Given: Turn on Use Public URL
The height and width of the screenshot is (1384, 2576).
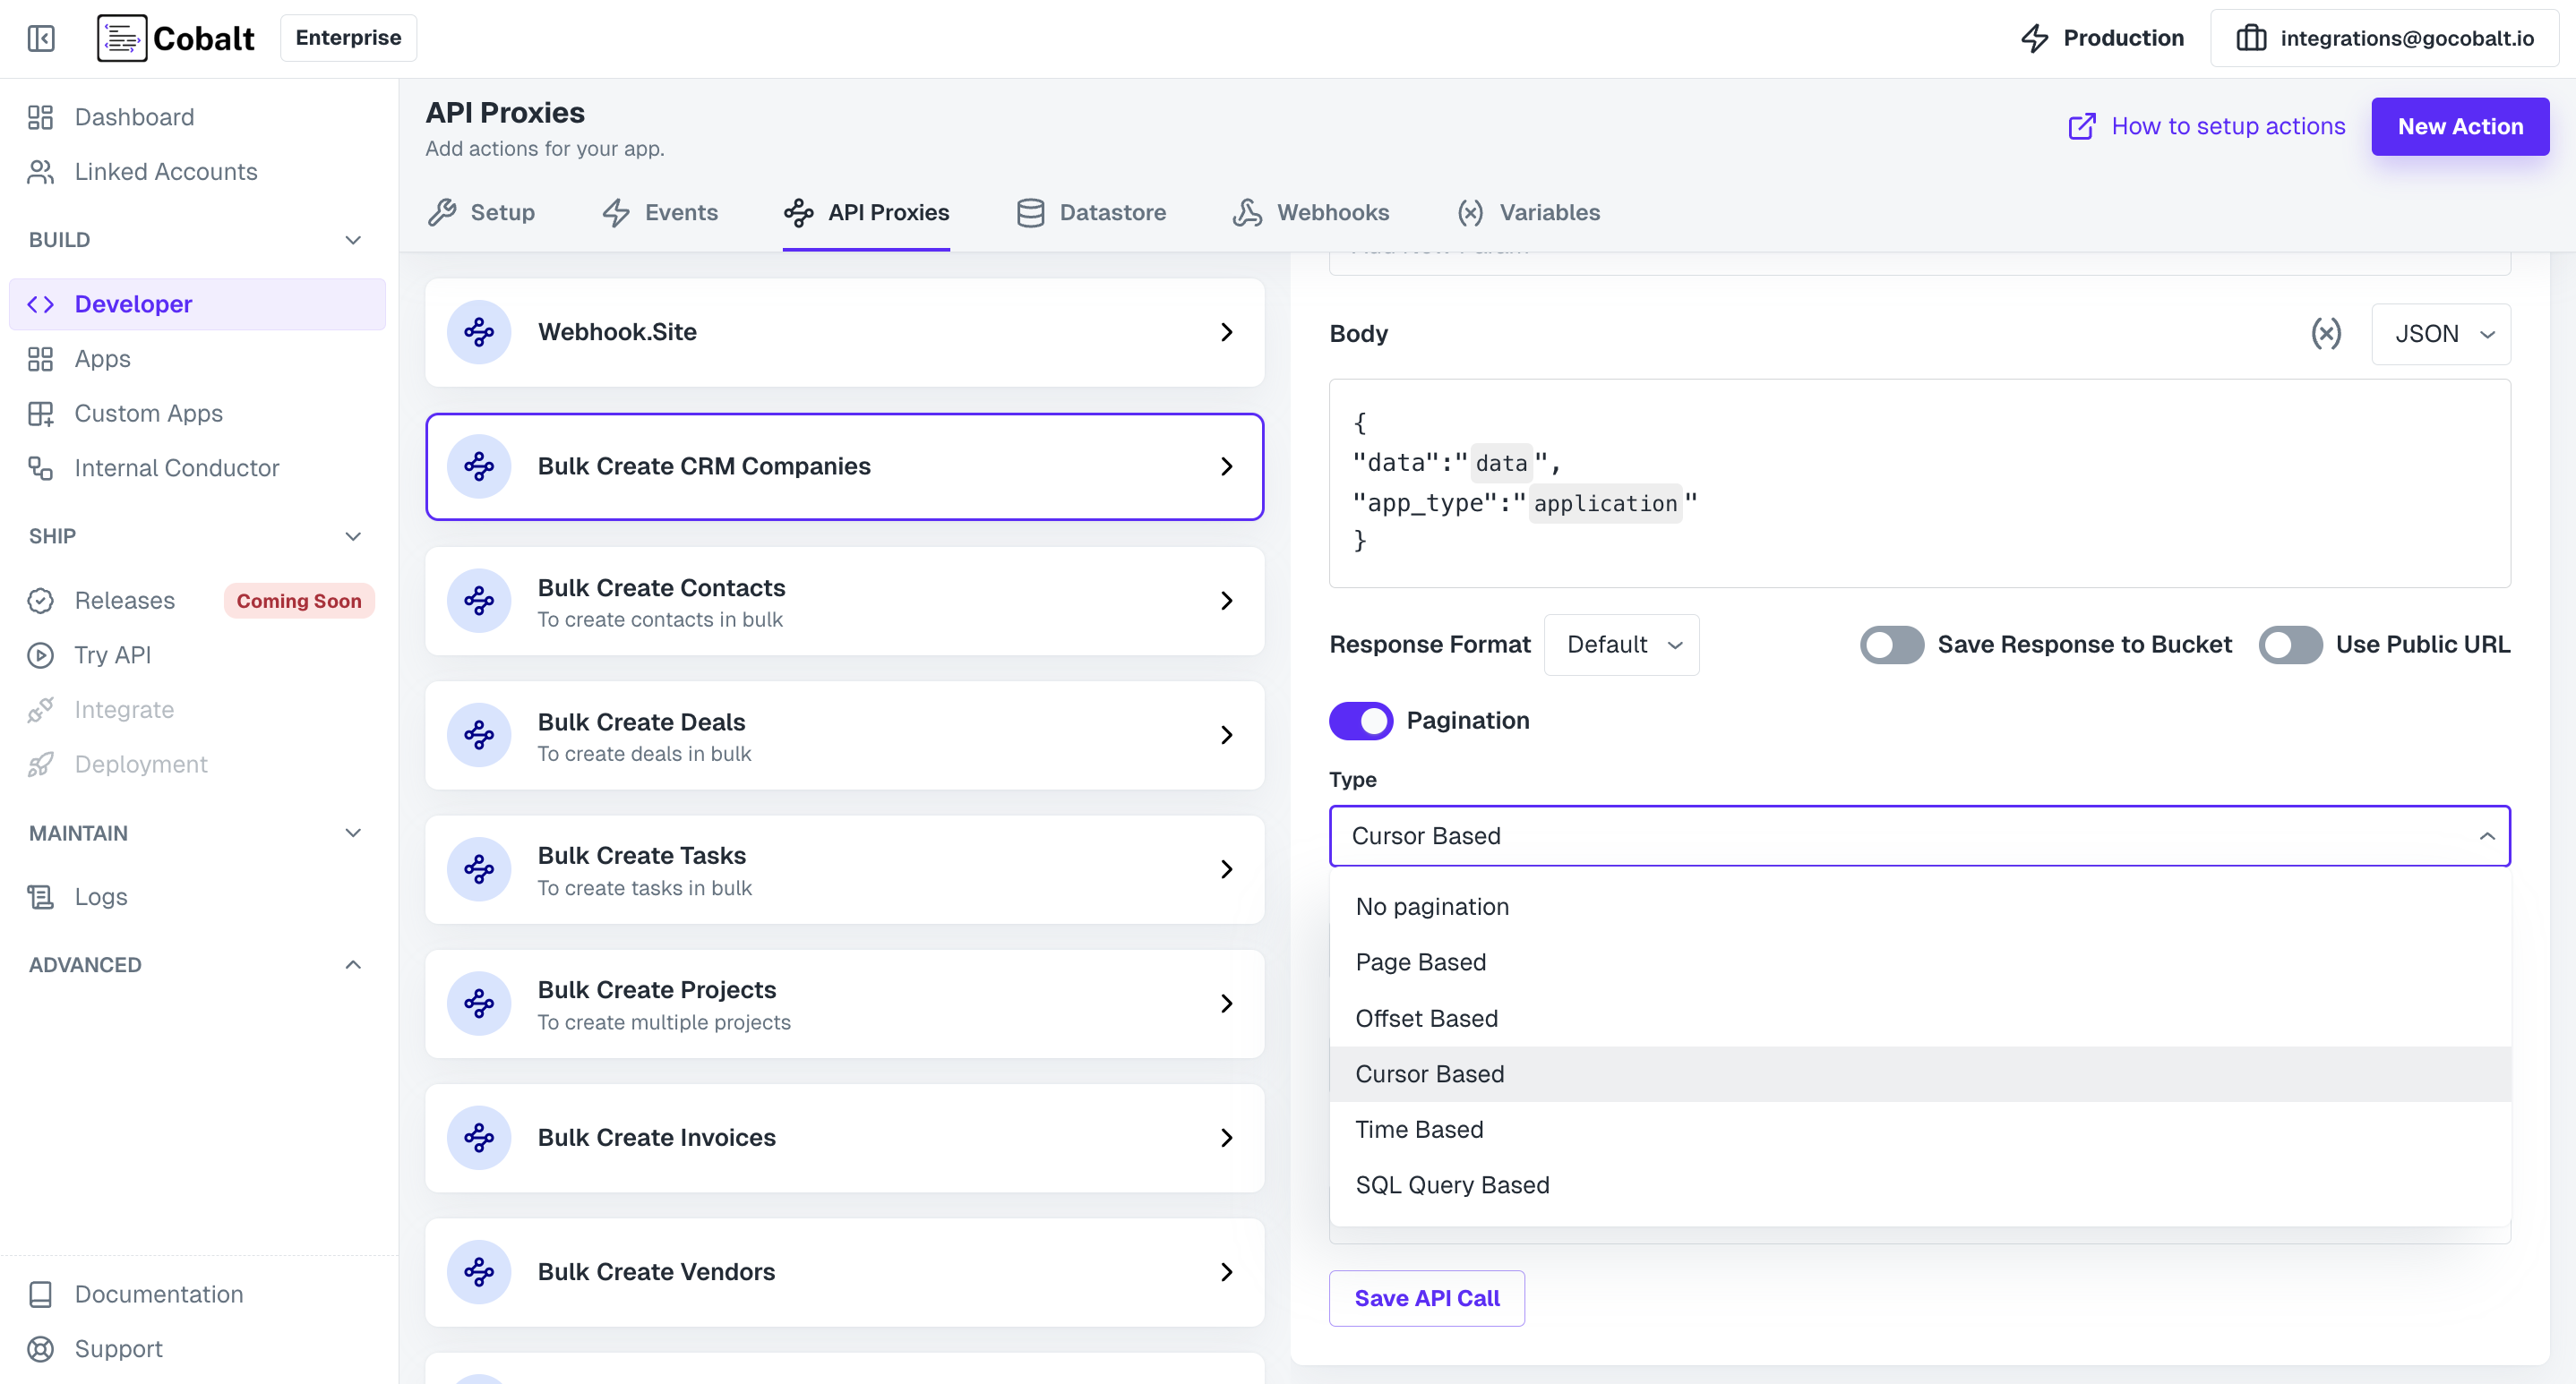Looking at the screenshot, I should [2290, 645].
